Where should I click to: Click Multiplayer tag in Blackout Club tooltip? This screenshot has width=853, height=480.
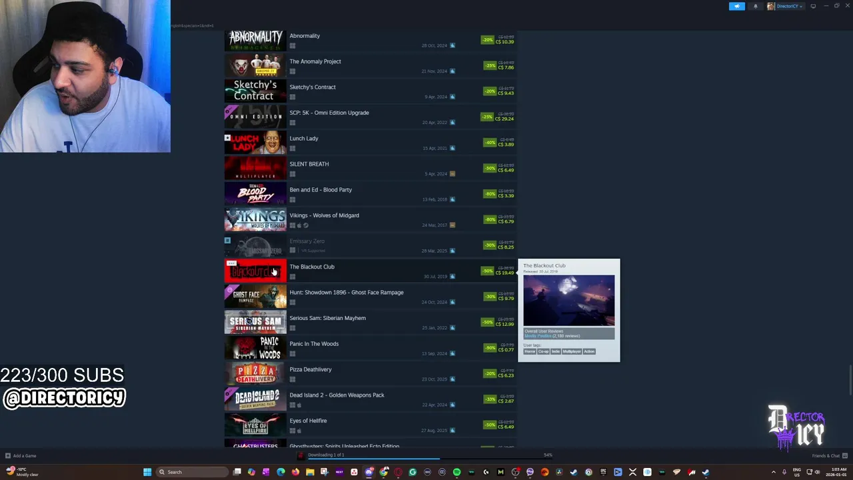(572, 351)
